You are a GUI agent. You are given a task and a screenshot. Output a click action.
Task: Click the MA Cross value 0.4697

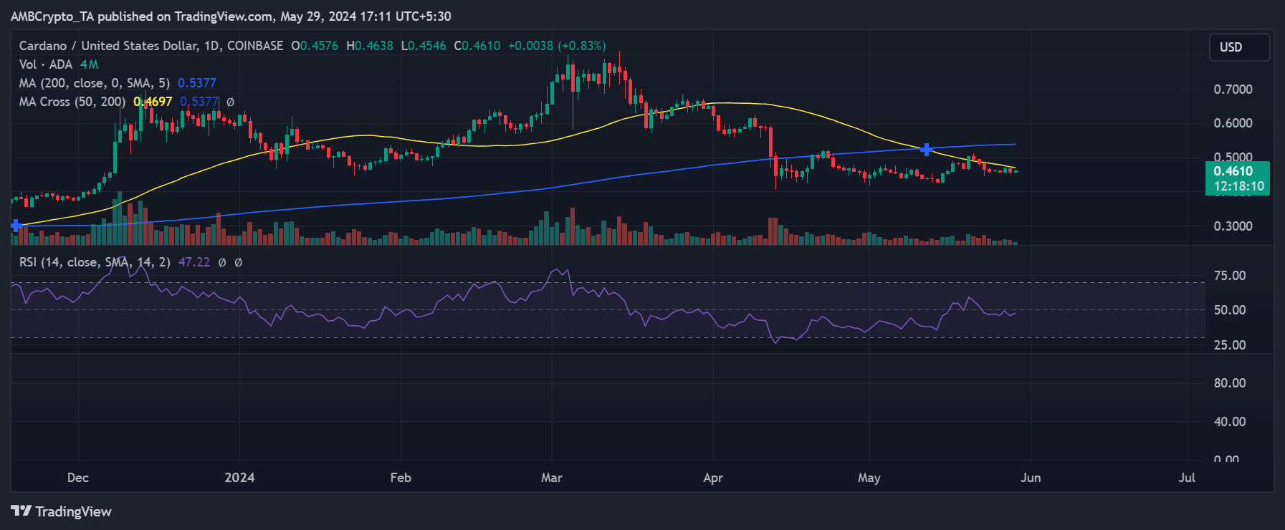153,102
